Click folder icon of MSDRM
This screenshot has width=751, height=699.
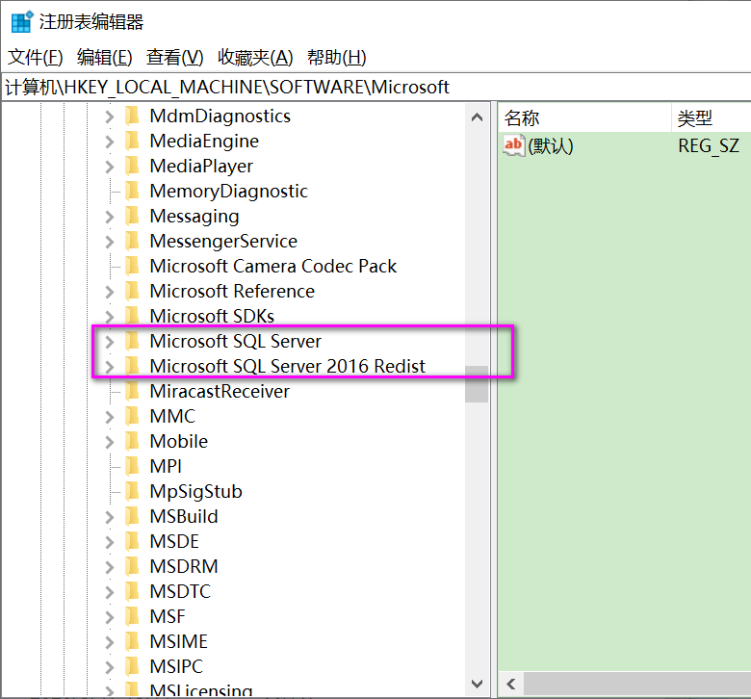(132, 566)
